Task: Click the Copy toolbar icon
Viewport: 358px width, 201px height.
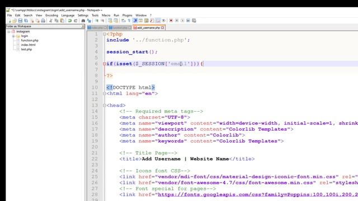Action: tap(56, 21)
